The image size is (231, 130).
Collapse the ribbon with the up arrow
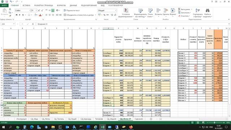click(229, 19)
